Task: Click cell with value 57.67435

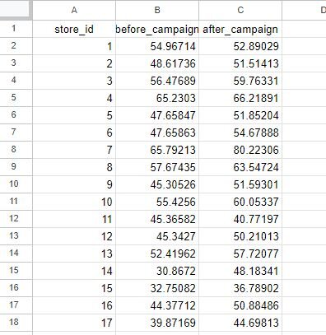Action: tap(157, 167)
